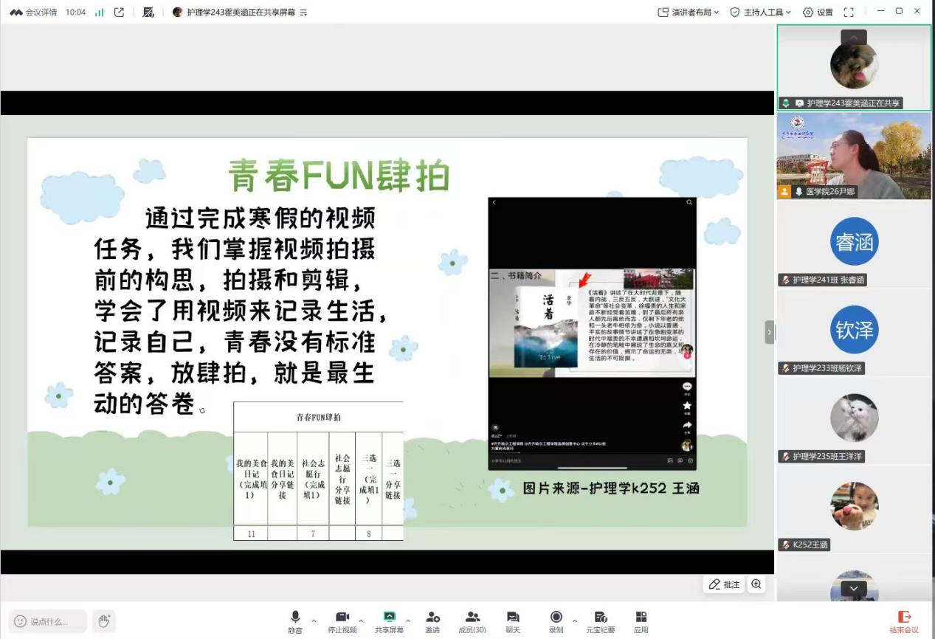Open the 应用 apps icon
This screenshot has width=935, height=639.
[641, 621]
